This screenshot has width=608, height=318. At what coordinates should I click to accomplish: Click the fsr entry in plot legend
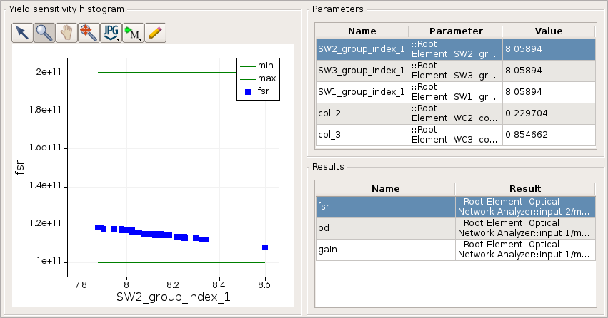point(257,91)
